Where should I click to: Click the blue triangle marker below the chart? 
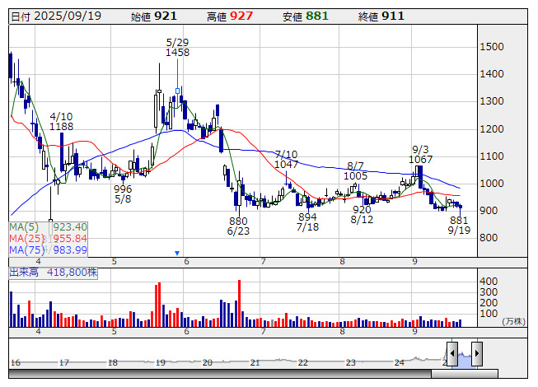(176, 253)
